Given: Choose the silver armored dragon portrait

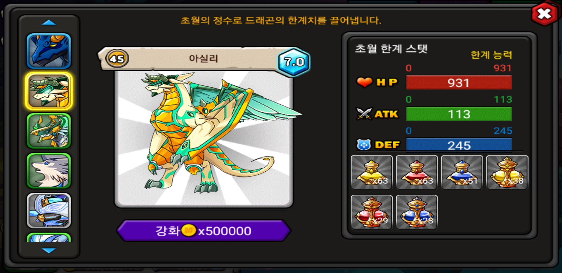Looking at the screenshot, I should pos(49,211).
